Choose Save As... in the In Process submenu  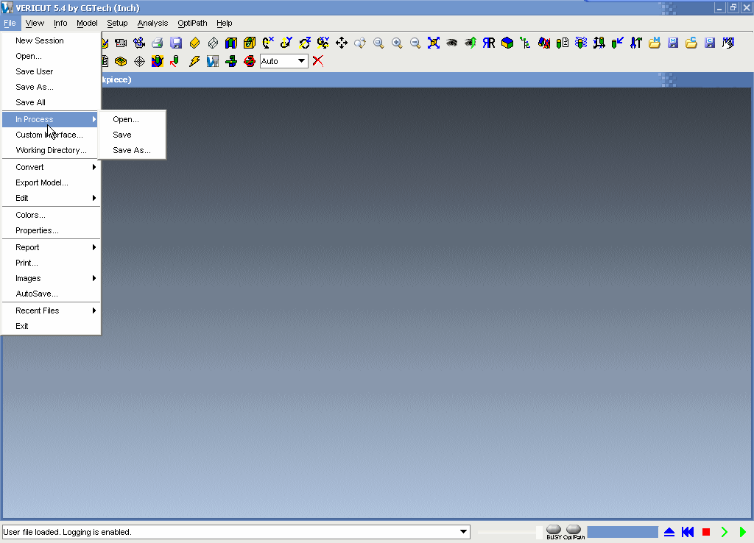[132, 150]
